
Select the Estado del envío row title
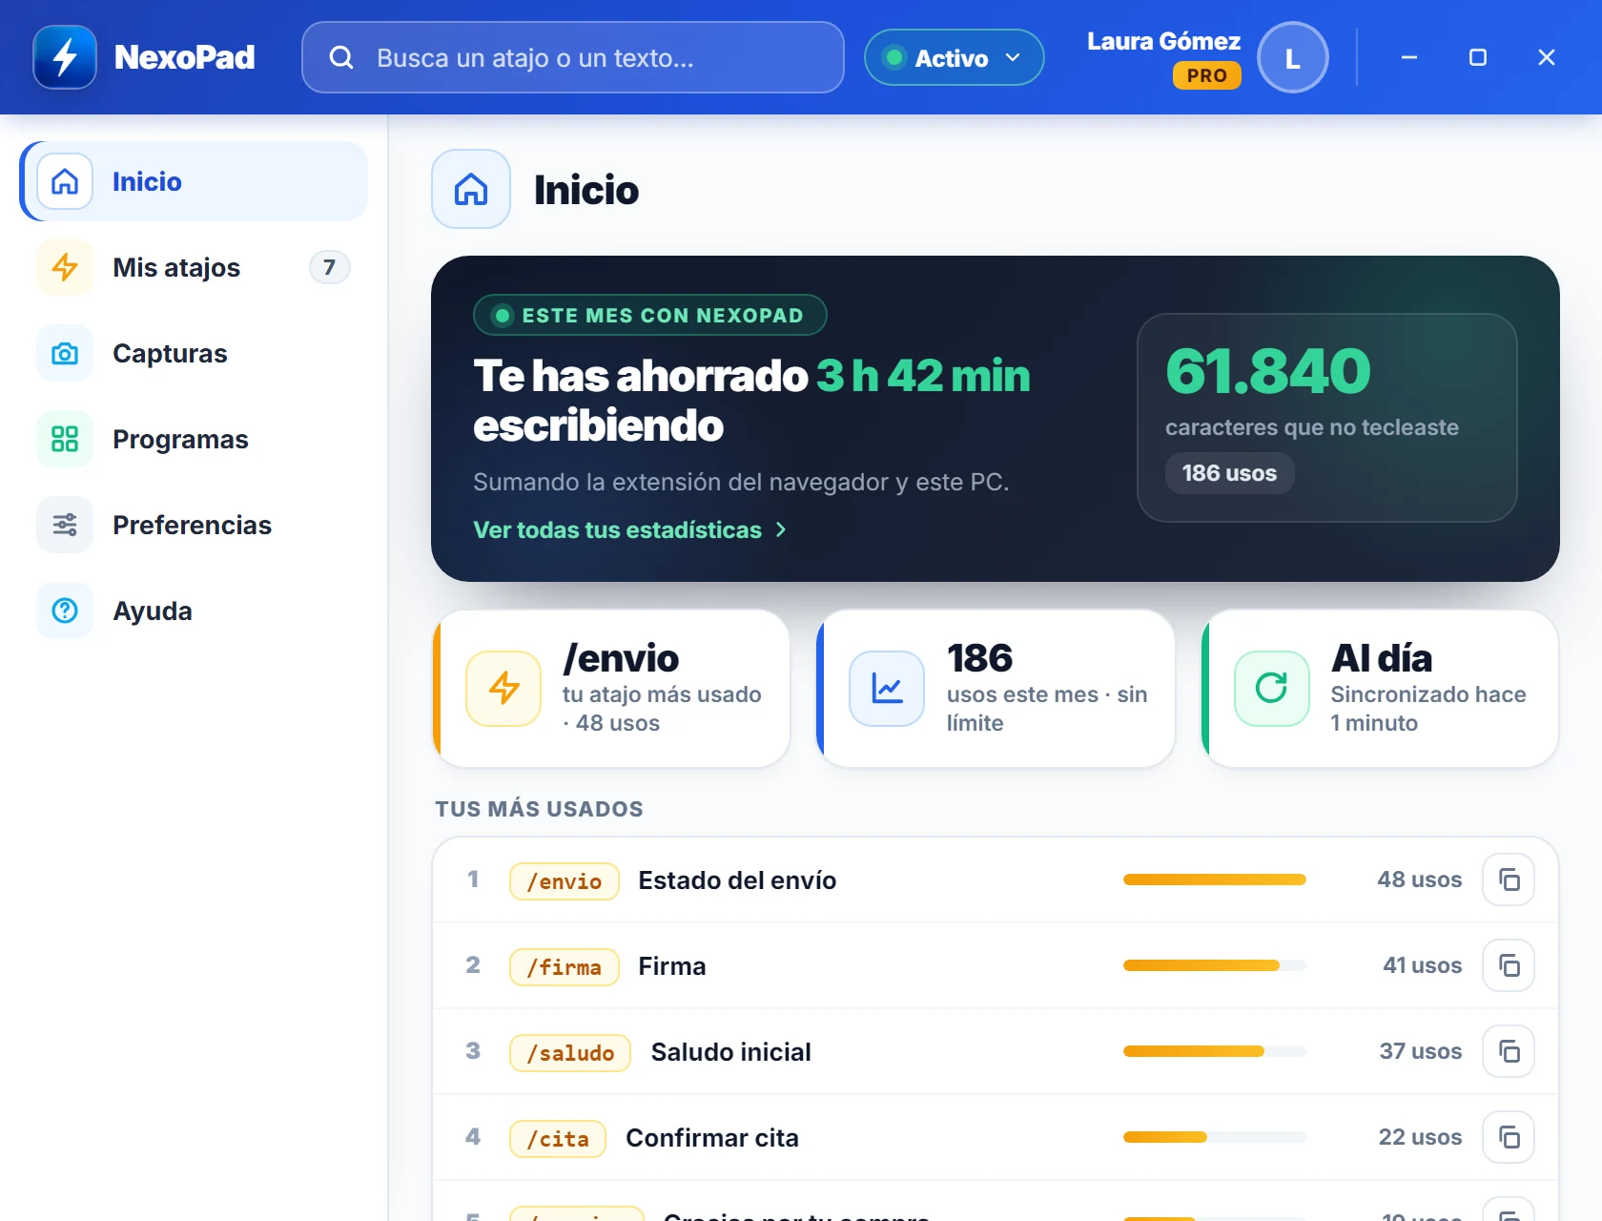[x=737, y=880]
